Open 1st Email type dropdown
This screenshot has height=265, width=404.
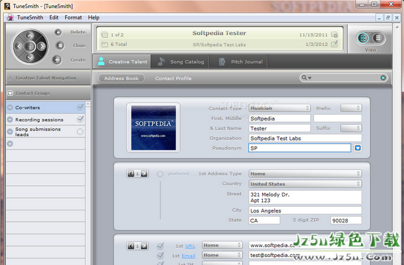click(x=222, y=255)
